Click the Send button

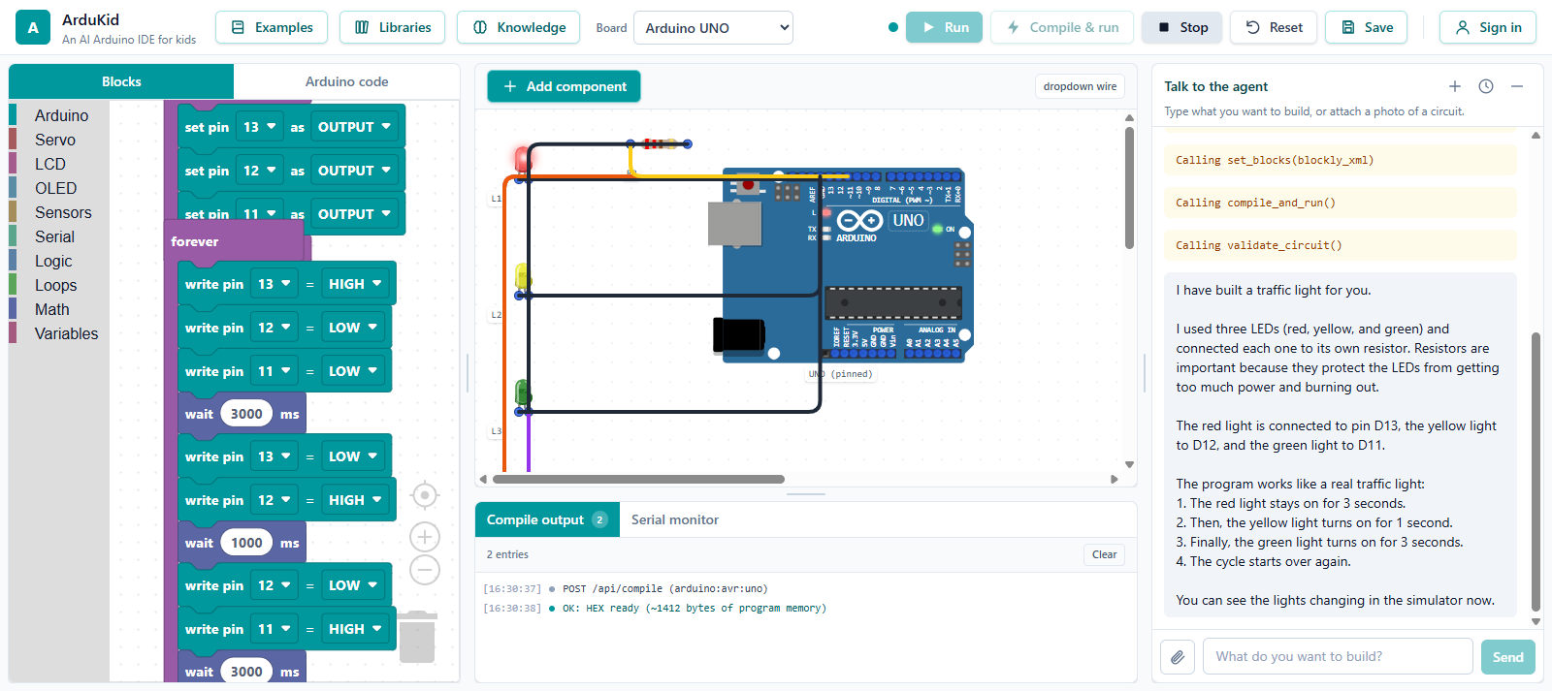(1508, 657)
